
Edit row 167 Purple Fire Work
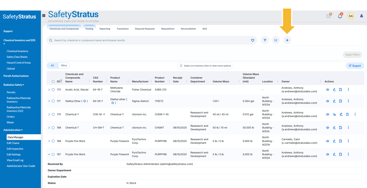334,154
